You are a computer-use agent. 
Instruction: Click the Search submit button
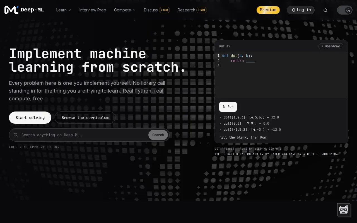coord(158,135)
